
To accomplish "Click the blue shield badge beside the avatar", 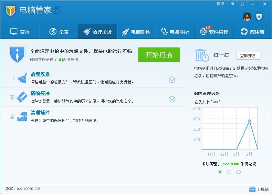I will pos(259,17).
